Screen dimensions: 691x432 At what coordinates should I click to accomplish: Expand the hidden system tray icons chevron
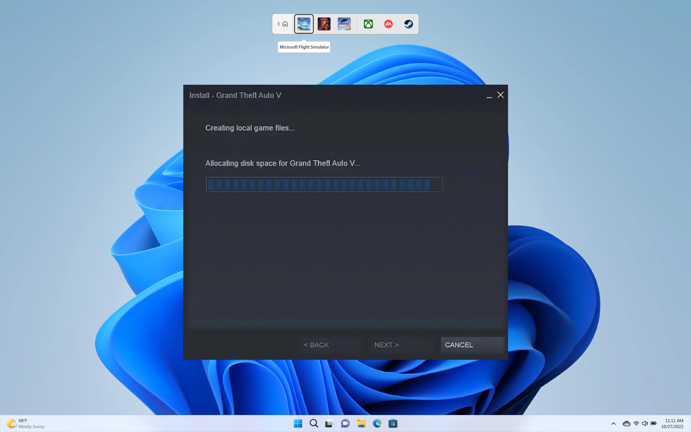(613, 424)
